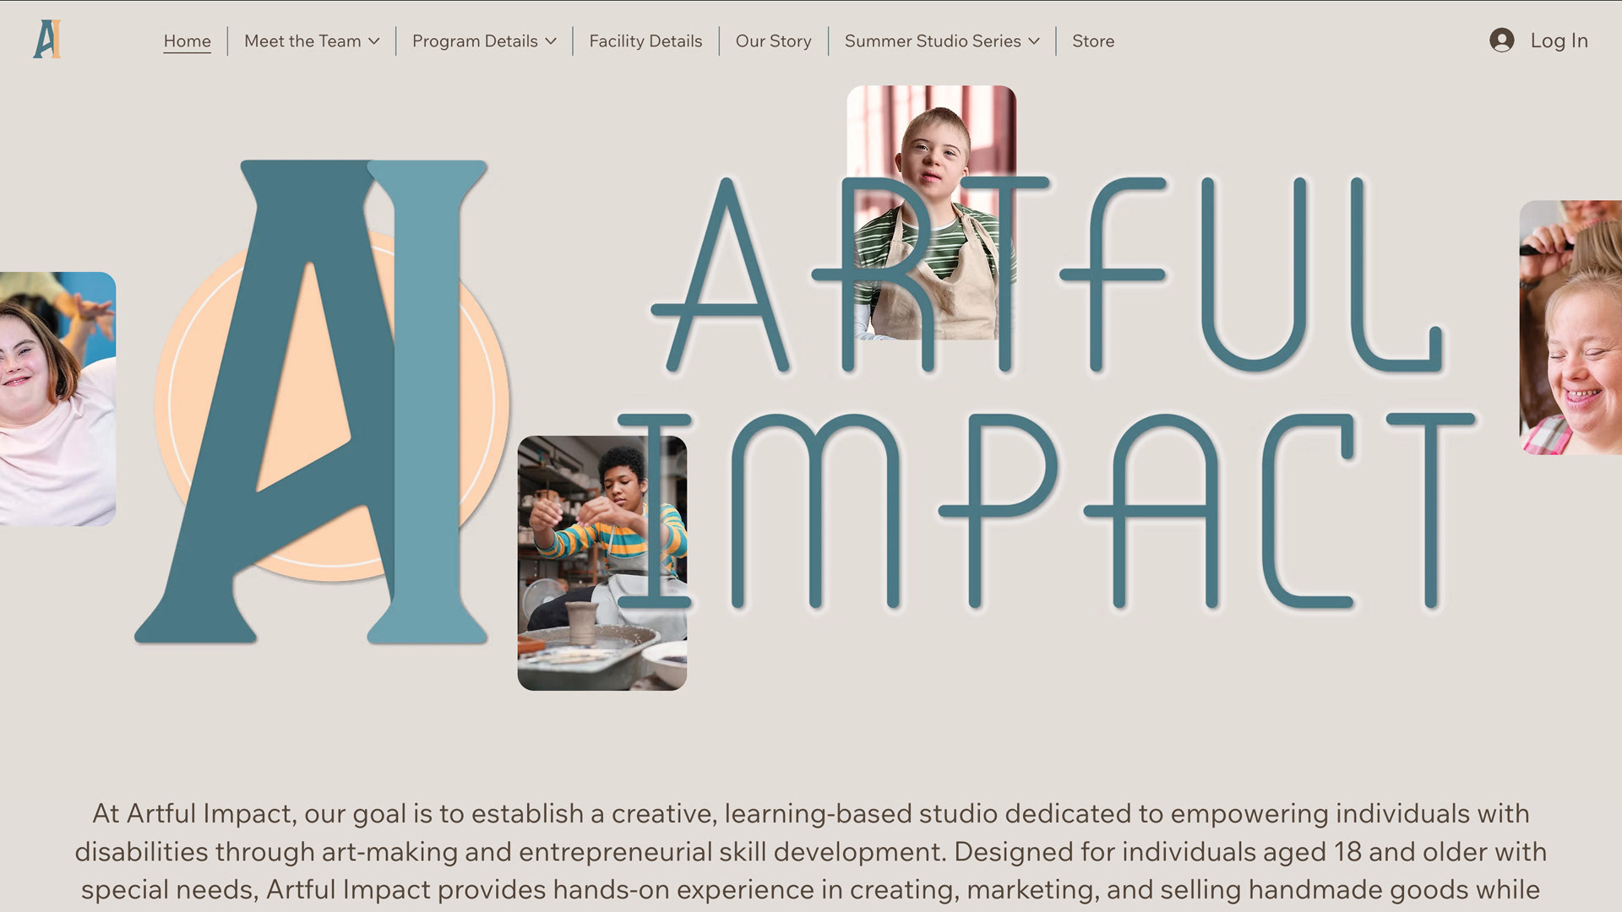The width and height of the screenshot is (1622, 912).
Task: Open the Meet the Team menu label
Action: coord(302,41)
